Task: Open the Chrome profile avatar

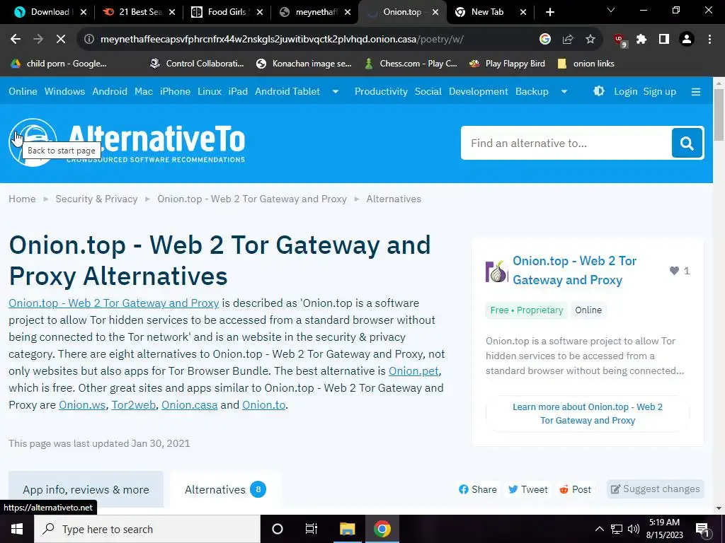Action: pyautogui.click(x=687, y=40)
